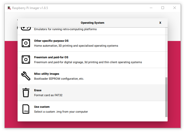Viewport: 186px width, 133px height.
Task: Click 'Home automation, 3D printing' description text
Action: [x=76, y=46]
